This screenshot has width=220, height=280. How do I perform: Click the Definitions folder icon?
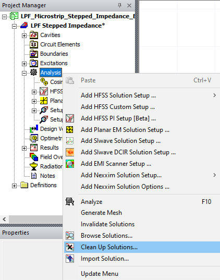[x=24, y=185]
